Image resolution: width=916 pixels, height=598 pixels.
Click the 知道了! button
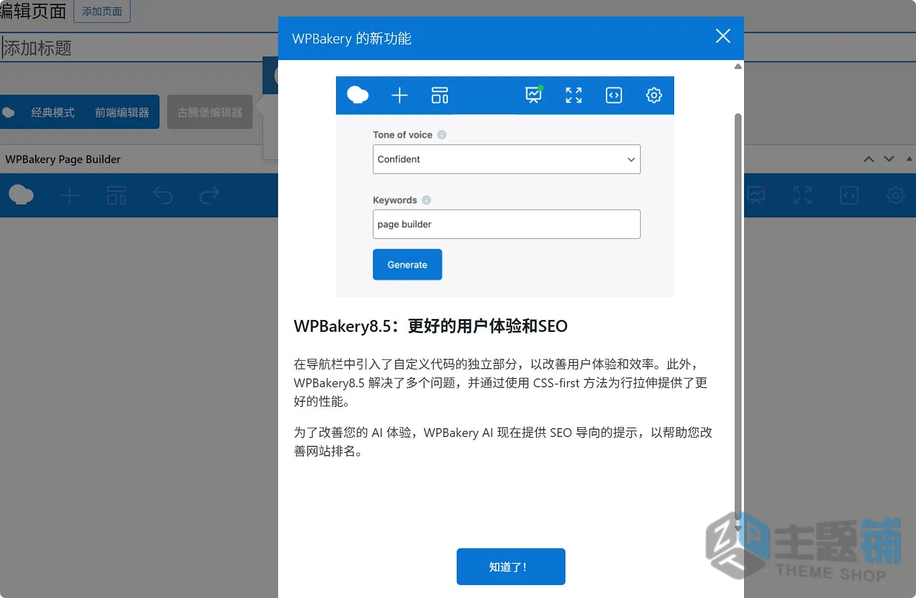coord(511,566)
